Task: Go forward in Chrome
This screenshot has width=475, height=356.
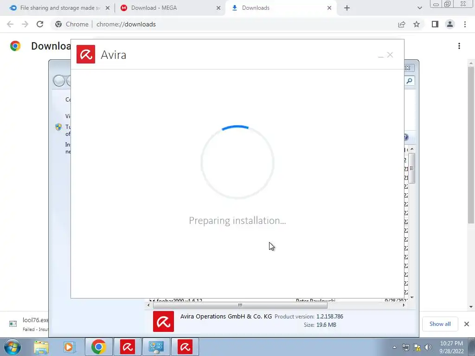Action: click(x=25, y=24)
